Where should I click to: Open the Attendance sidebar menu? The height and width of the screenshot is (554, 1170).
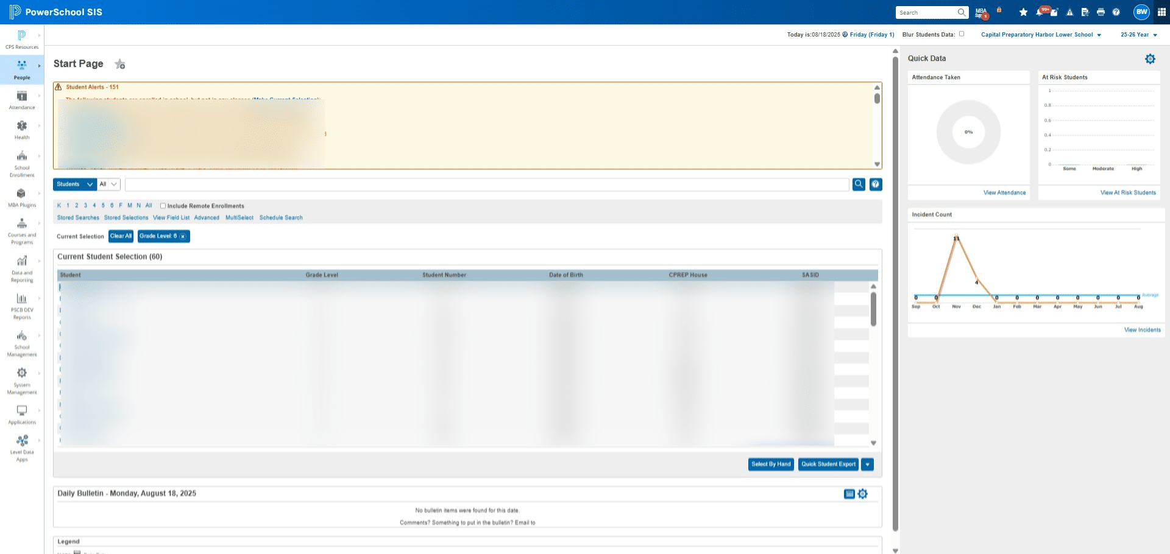(22, 100)
